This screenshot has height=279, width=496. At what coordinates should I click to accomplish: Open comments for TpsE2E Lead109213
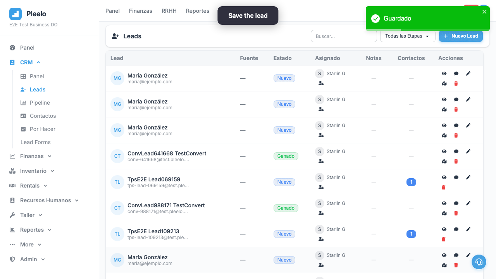point(456,229)
